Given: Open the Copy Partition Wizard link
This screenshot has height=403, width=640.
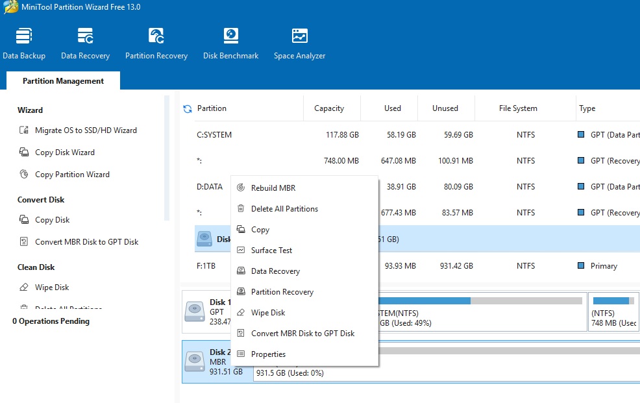Looking at the screenshot, I should click(71, 175).
